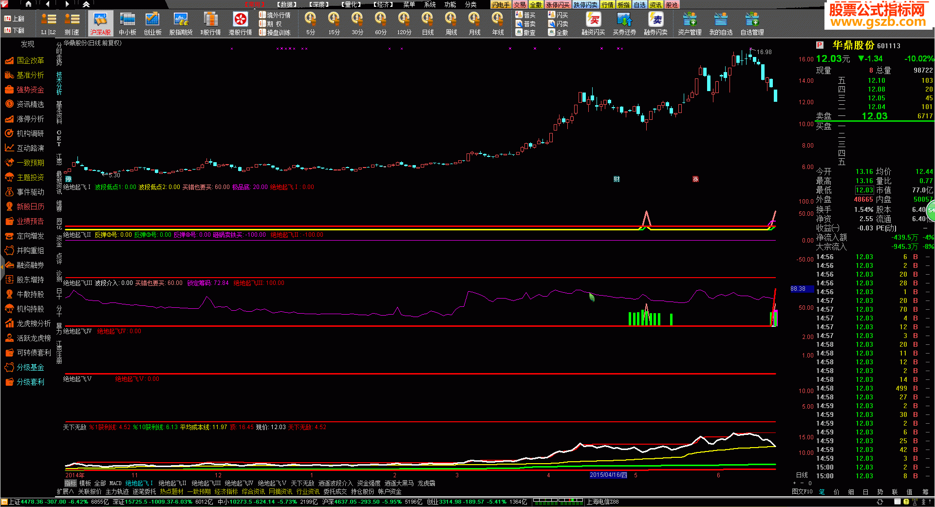Screen dimensions: 935x507
Task: Open the 沪深A股 market view
Action: click(100, 23)
